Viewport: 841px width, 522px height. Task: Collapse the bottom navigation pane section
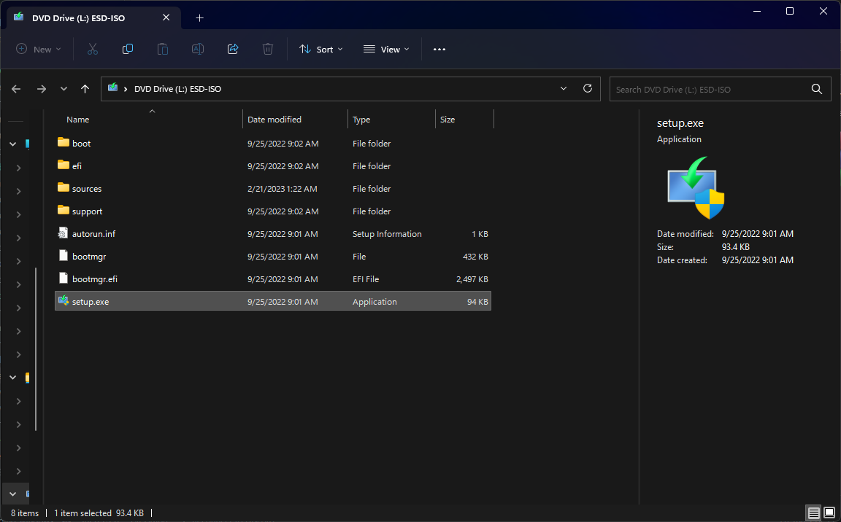[13, 494]
